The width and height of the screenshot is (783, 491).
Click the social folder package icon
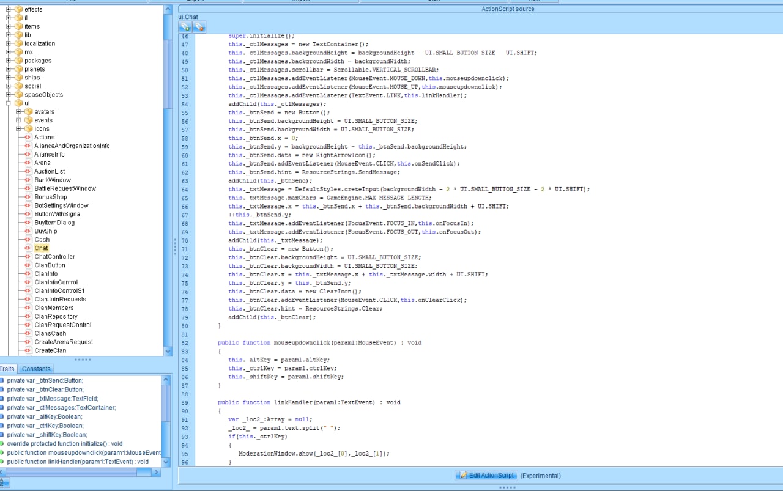pos(18,86)
